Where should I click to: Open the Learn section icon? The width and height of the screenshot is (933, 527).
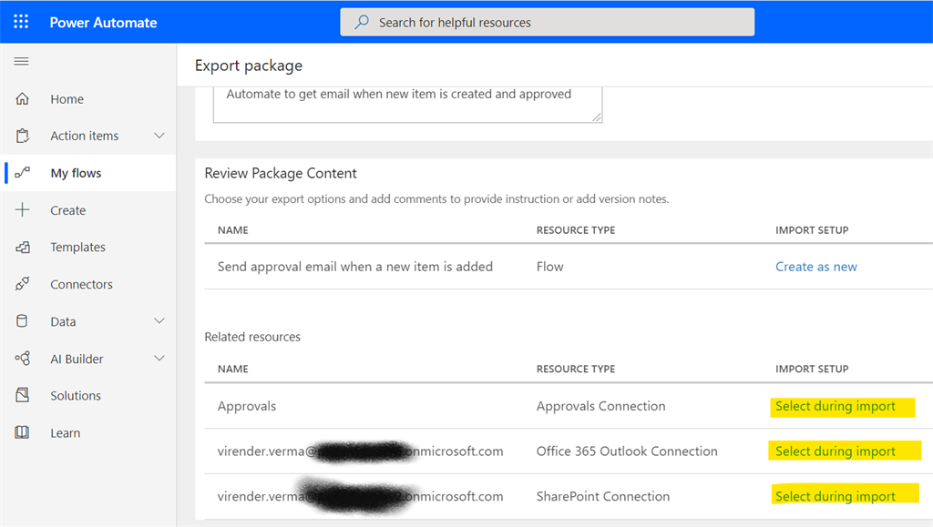tap(22, 432)
